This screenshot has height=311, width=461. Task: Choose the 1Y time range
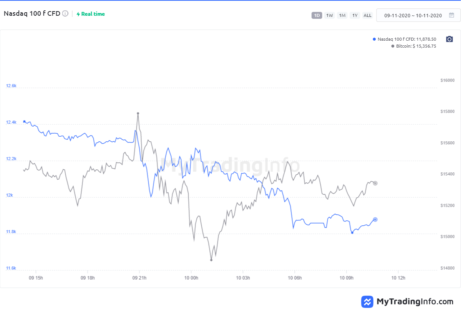pos(355,15)
